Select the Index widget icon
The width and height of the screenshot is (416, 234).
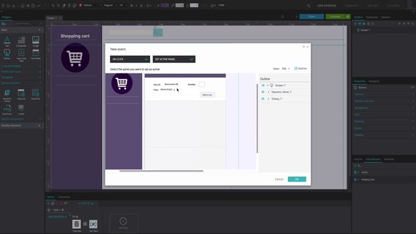[21, 108]
